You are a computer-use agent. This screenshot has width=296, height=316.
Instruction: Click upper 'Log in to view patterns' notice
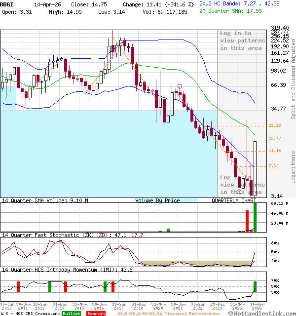(241, 40)
